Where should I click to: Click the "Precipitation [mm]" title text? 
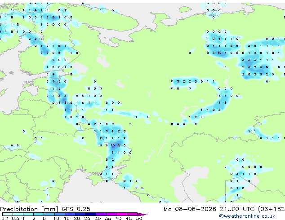[x=29, y=209]
